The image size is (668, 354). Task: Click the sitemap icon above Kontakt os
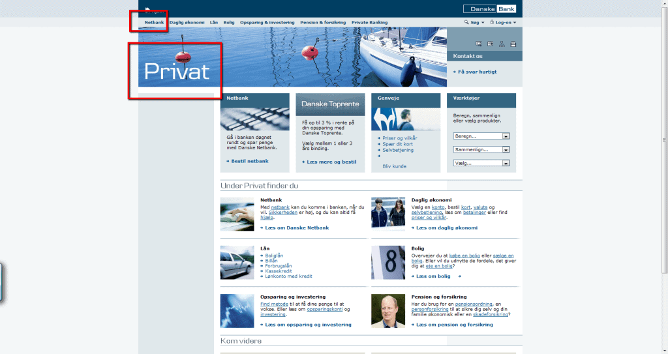(x=501, y=44)
